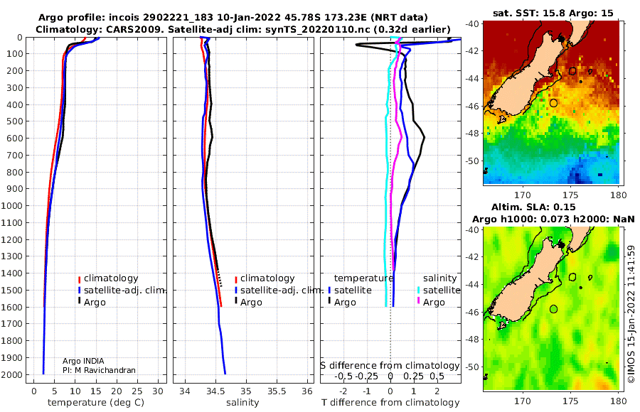Click 'sat. SST: 15.8 Argo: 15' map title

pos(553,13)
